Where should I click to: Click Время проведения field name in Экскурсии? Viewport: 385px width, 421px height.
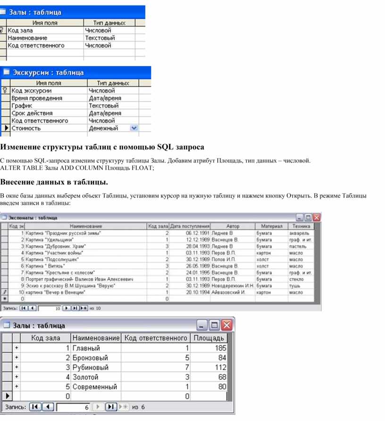[49, 98]
